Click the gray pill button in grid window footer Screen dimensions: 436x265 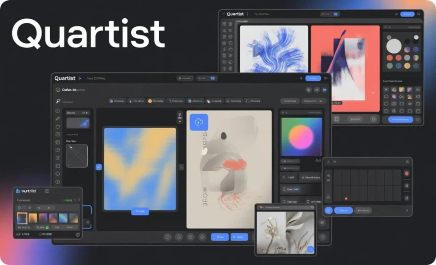tap(364, 210)
